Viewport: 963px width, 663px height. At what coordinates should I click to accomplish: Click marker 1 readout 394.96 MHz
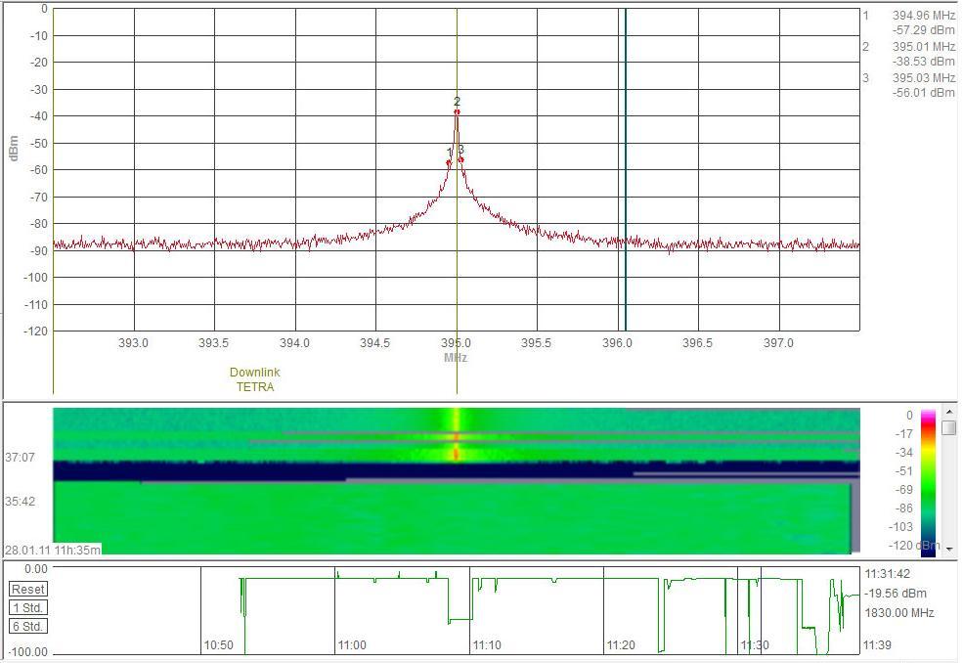click(x=924, y=16)
